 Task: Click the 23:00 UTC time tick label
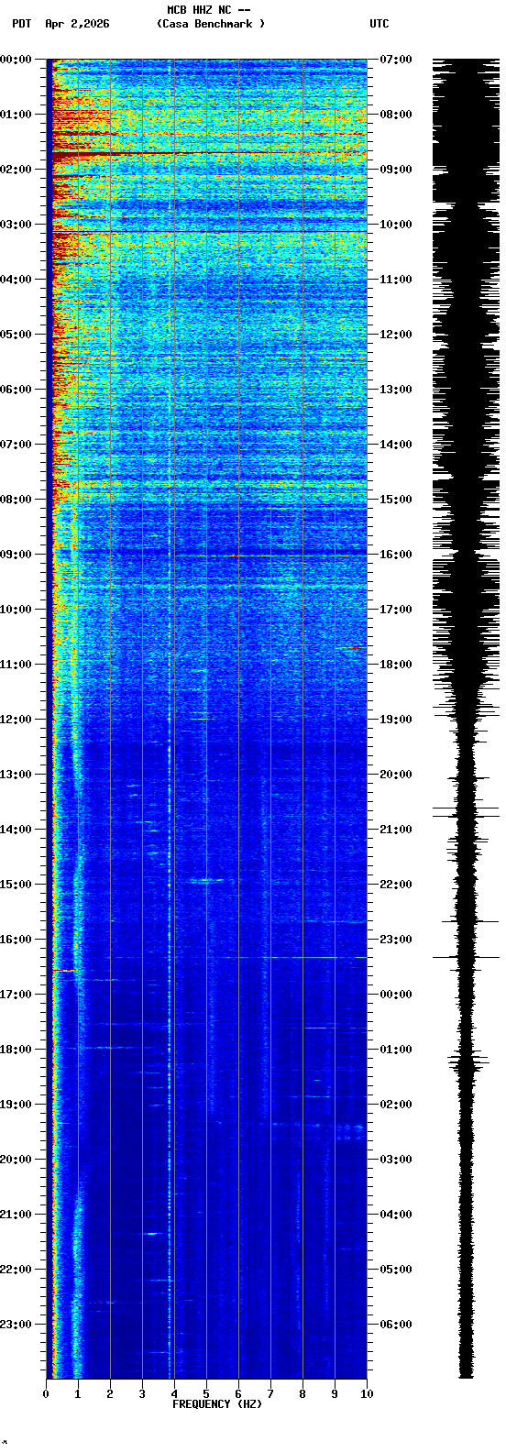click(395, 940)
